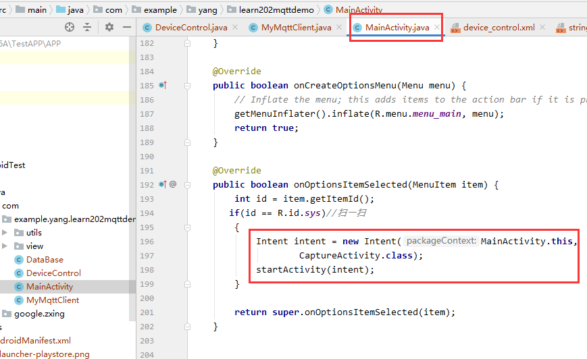This screenshot has width=587, height=359.
Task: Close the MainActivity.java tab
Action: coord(437,27)
